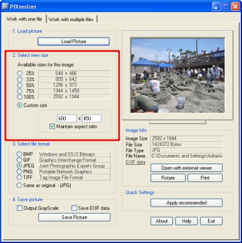Select TIFF file format

(x=19, y=178)
